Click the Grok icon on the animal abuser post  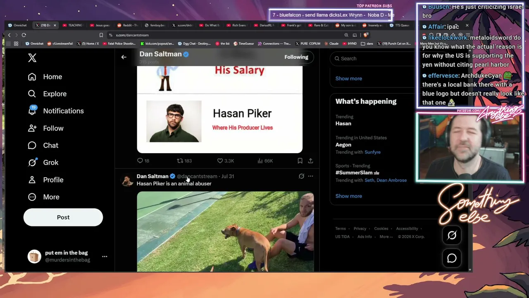click(x=301, y=176)
